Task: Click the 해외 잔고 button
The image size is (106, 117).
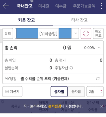Action: coord(98,33)
